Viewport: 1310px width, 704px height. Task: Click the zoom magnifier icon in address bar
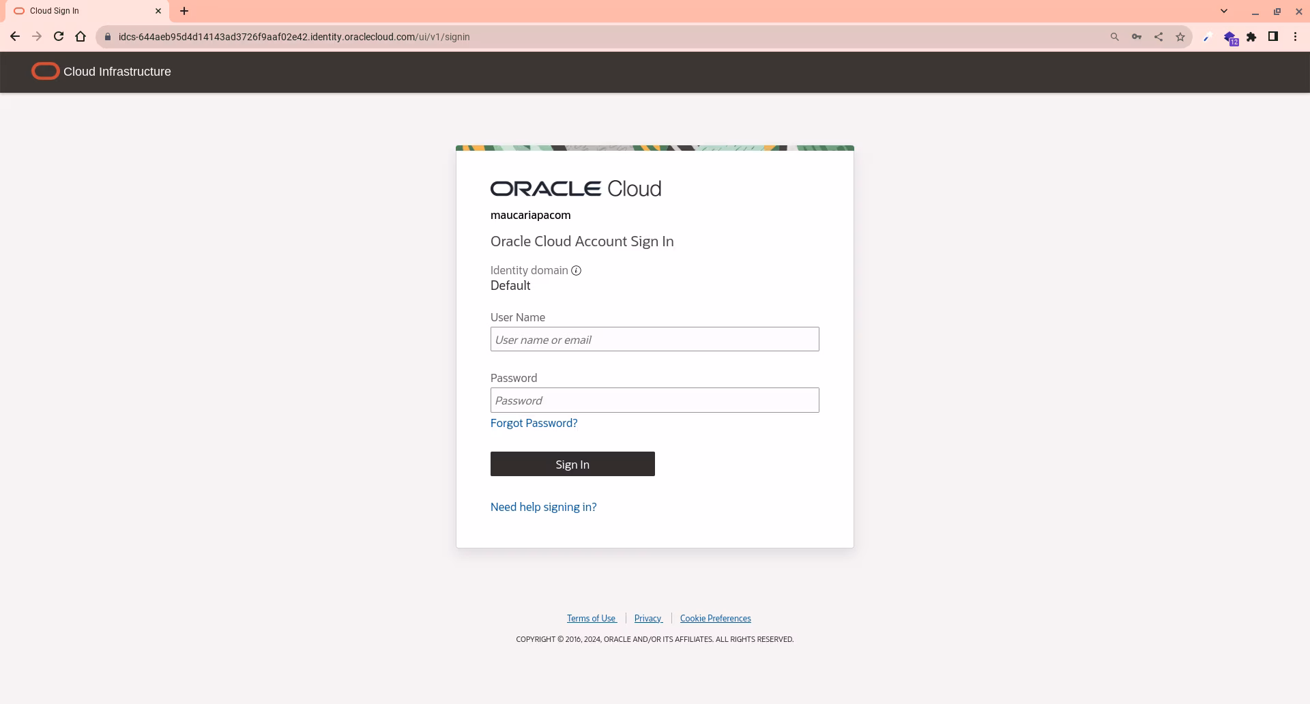point(1115,37)
